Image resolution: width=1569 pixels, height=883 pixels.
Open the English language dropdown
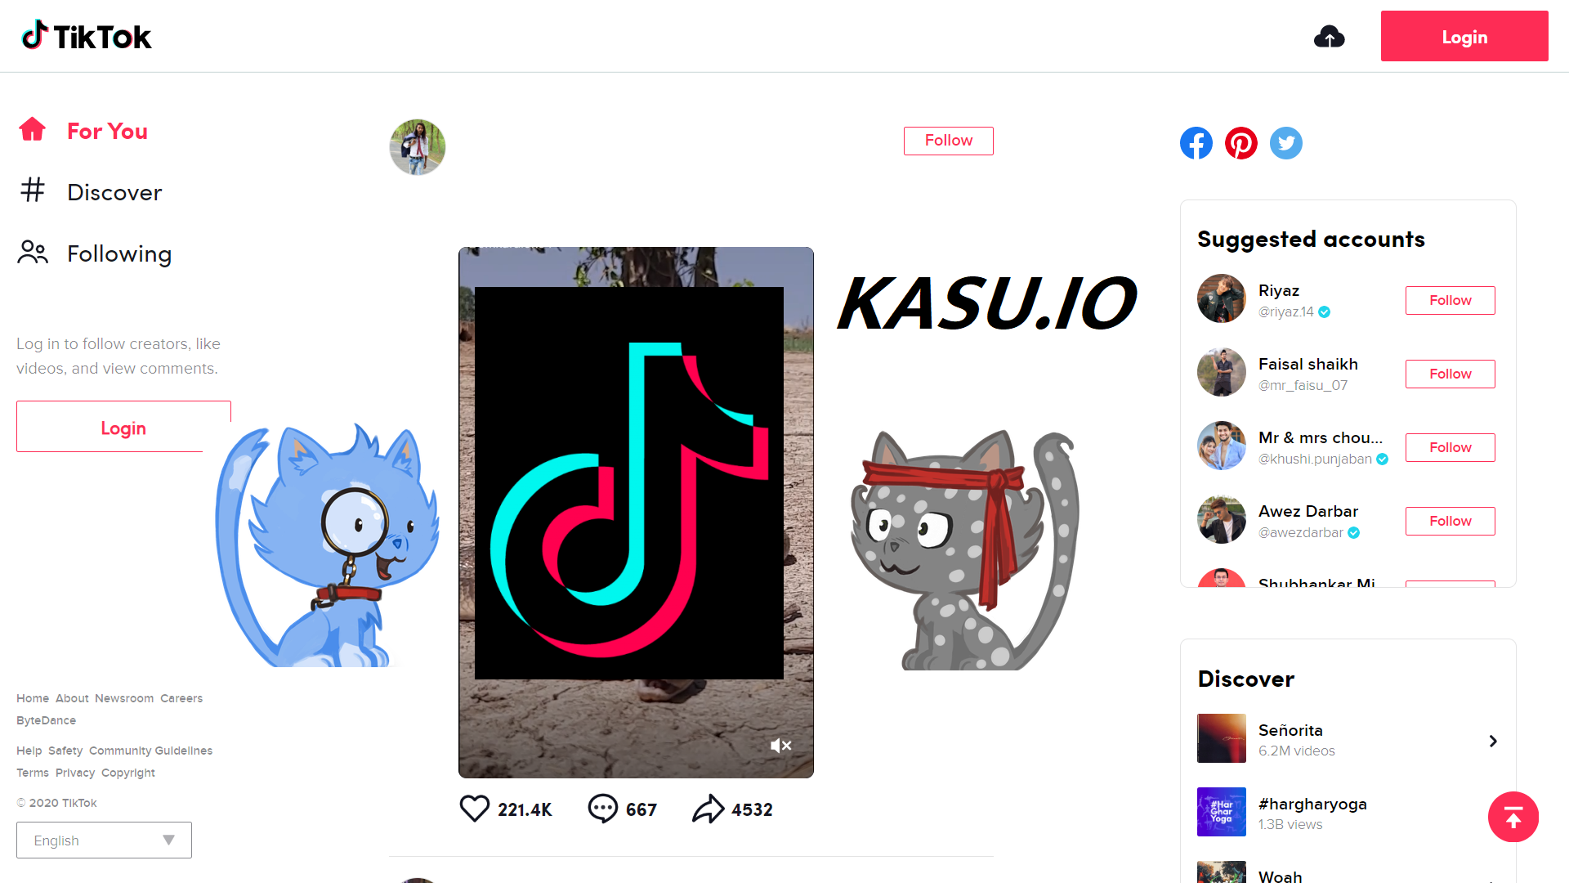104,840
